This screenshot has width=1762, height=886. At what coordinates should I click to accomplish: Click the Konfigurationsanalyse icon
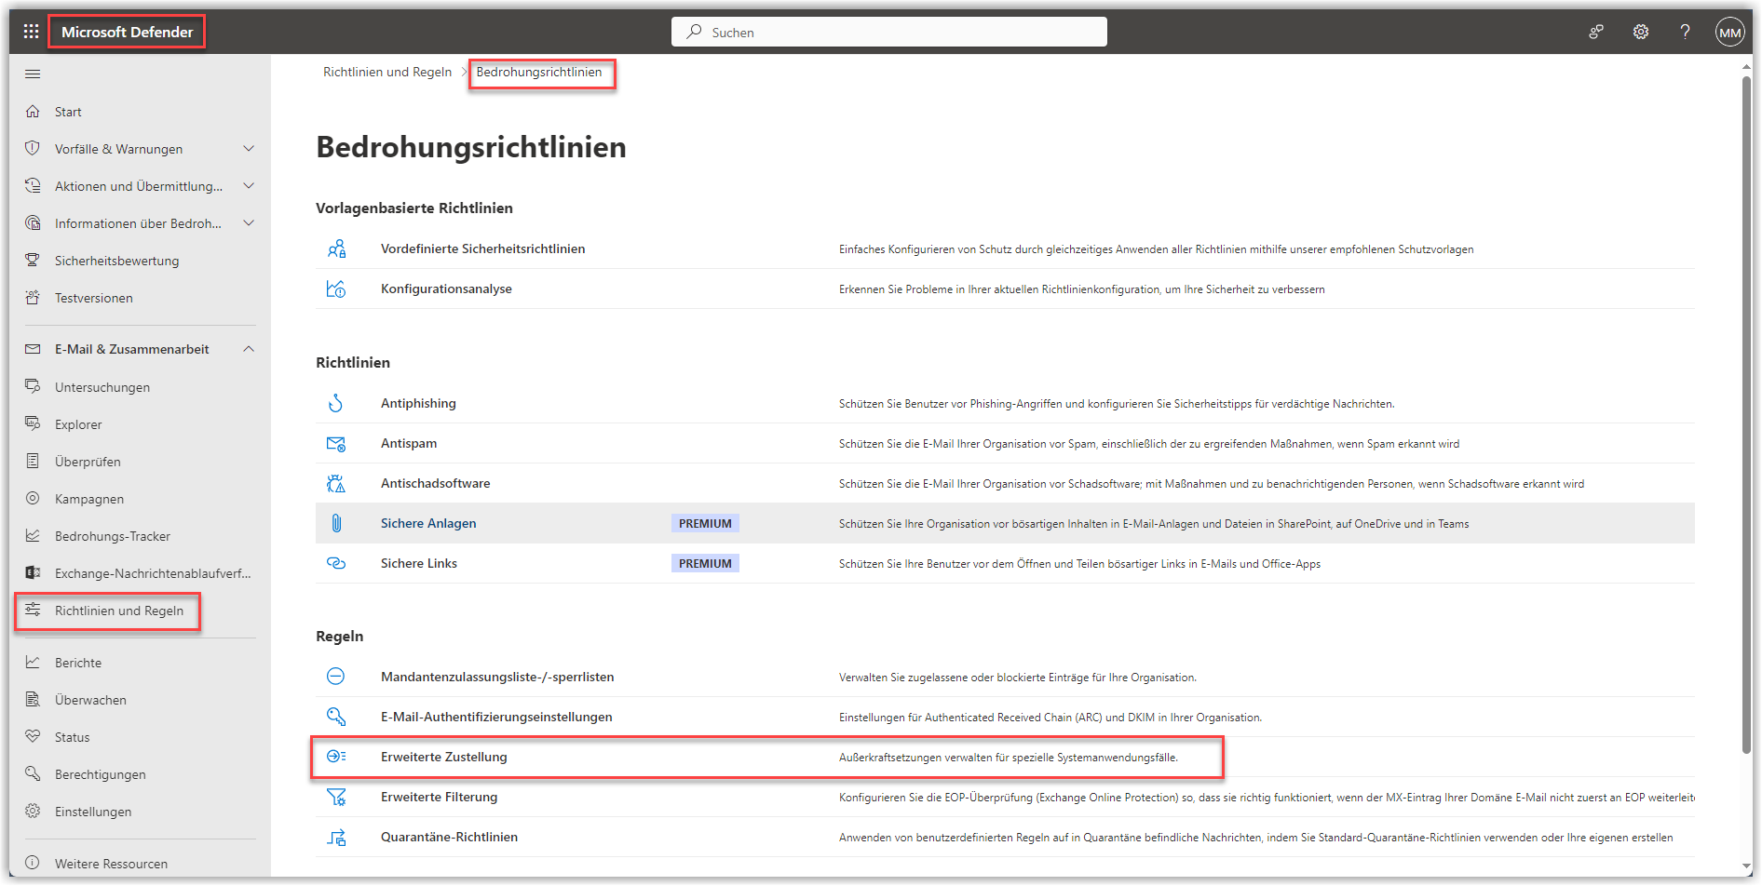tap(336, 289)
